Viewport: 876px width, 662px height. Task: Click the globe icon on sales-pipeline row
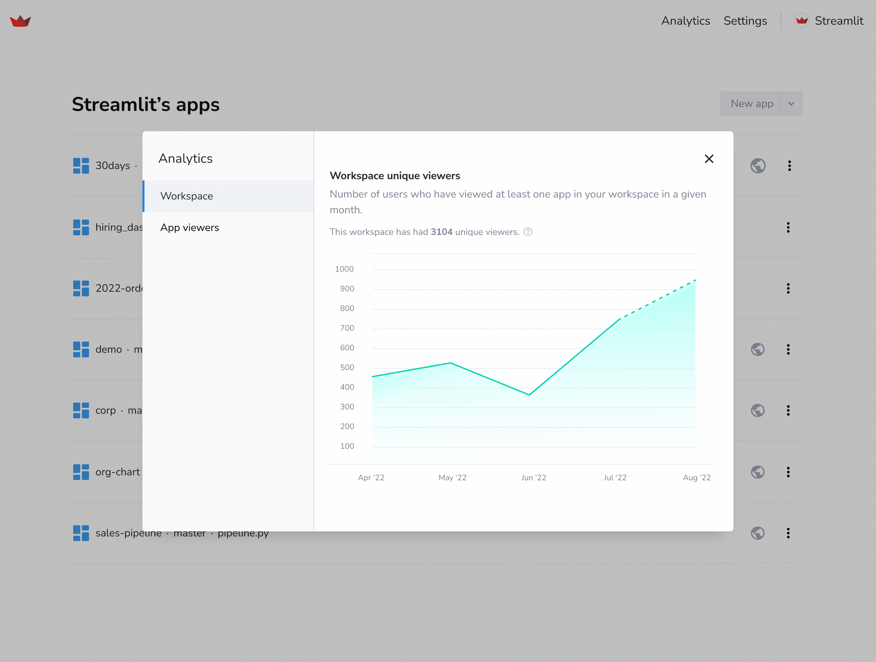[758, 533]
